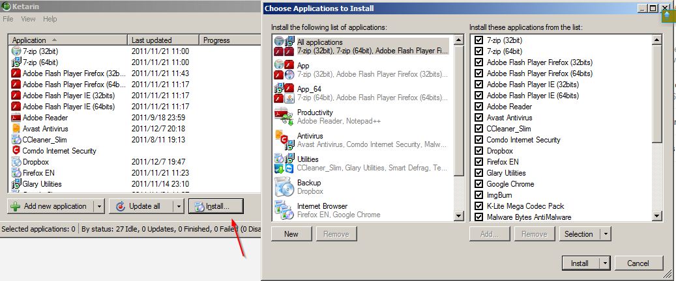Viewport: 676px width, 281px height.
Task: Click the Update all button
Action: [x=141, y=207]
